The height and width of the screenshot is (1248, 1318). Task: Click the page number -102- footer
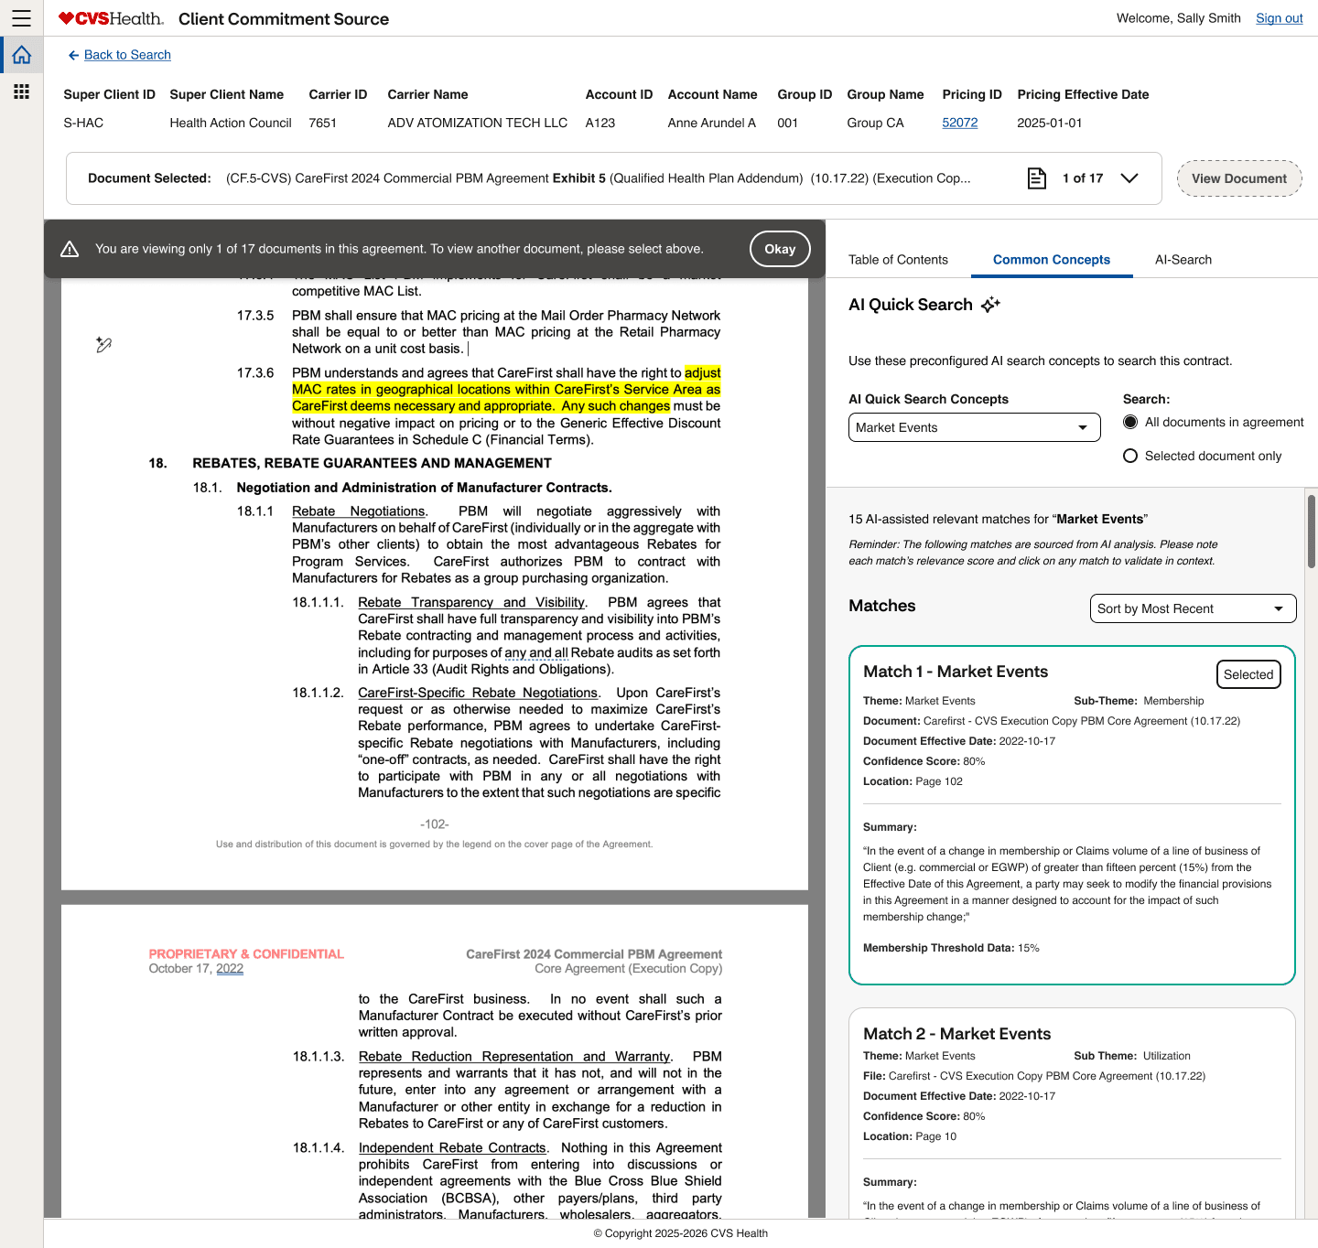(x=435, y=824)
